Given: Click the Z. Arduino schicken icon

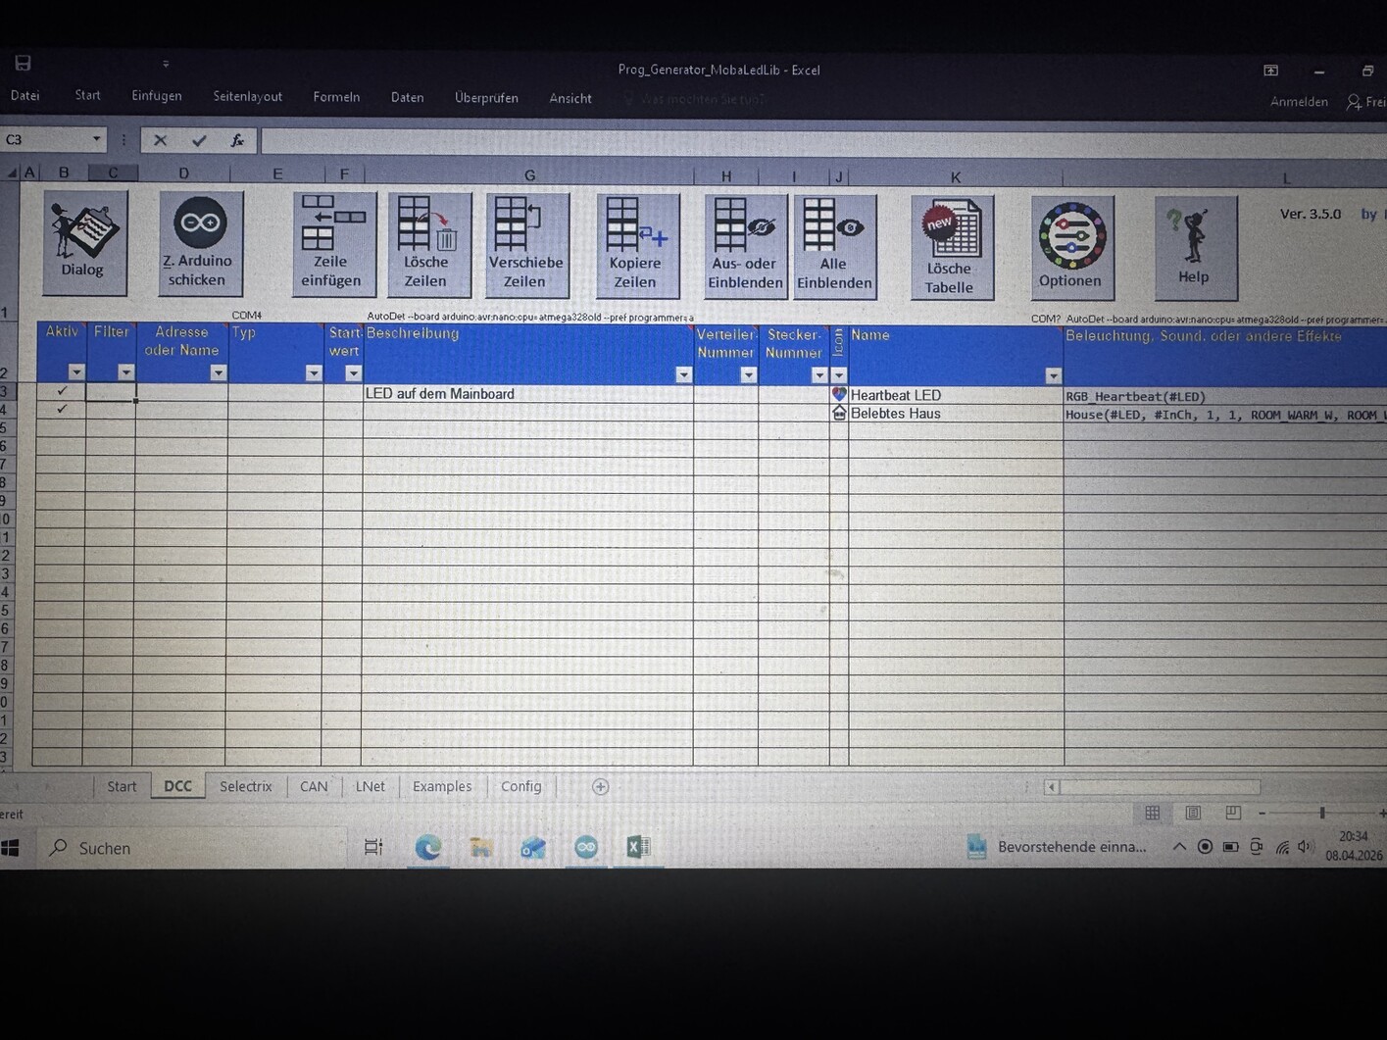Looking at the screenshot, I should coord(200,243).
